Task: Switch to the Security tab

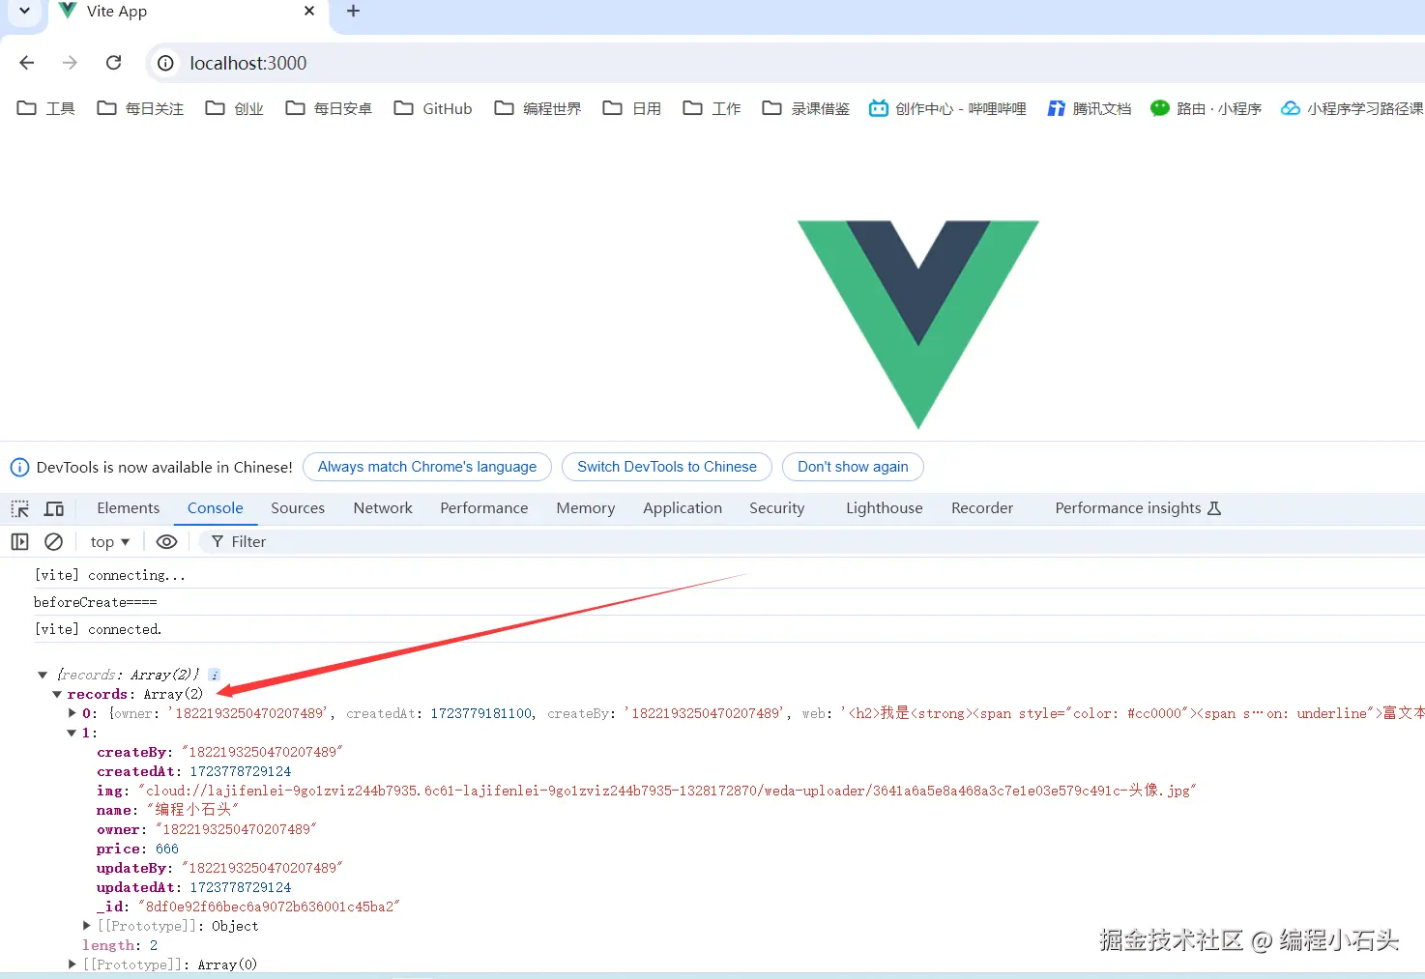Action: (777, 508)
